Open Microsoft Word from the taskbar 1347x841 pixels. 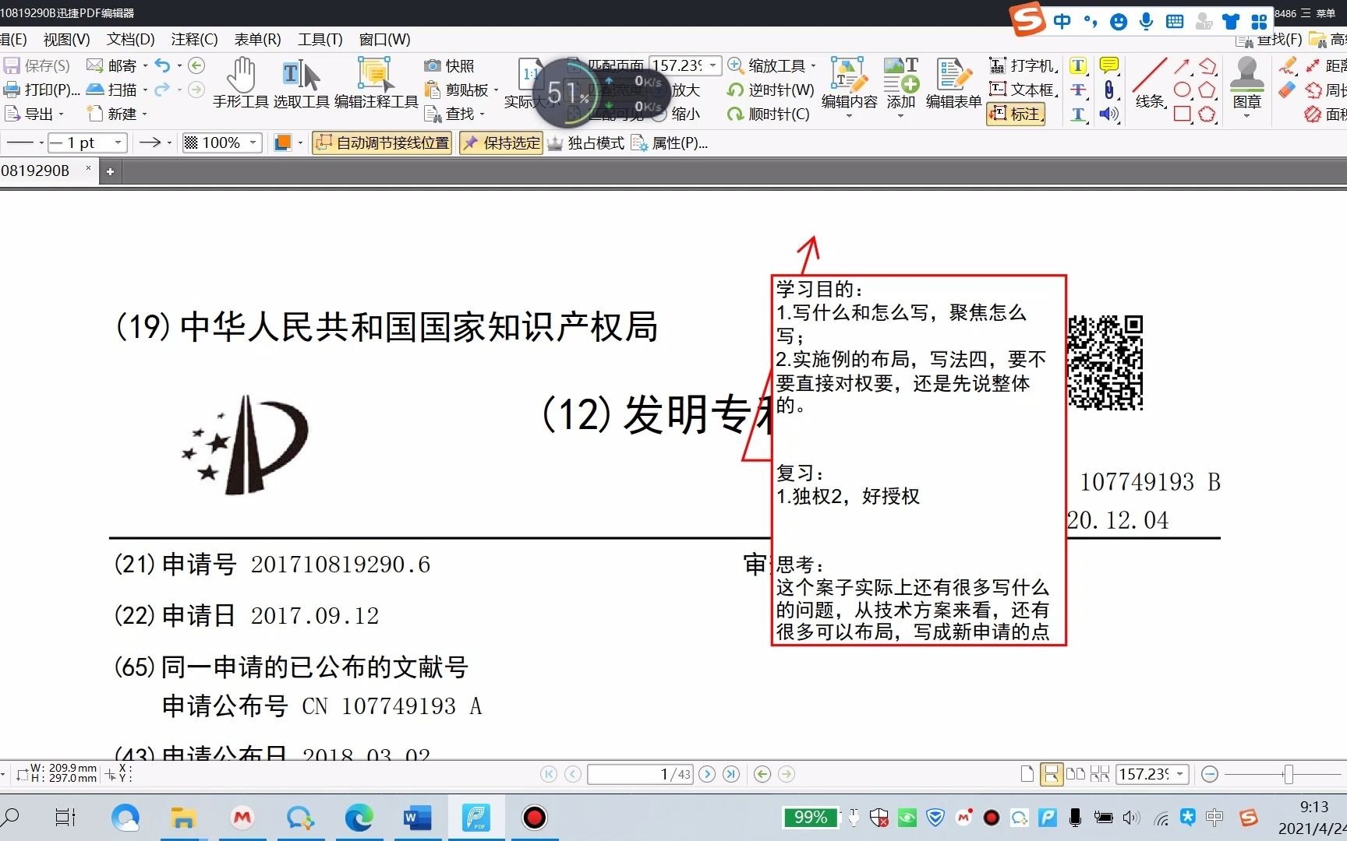point(417,818)
